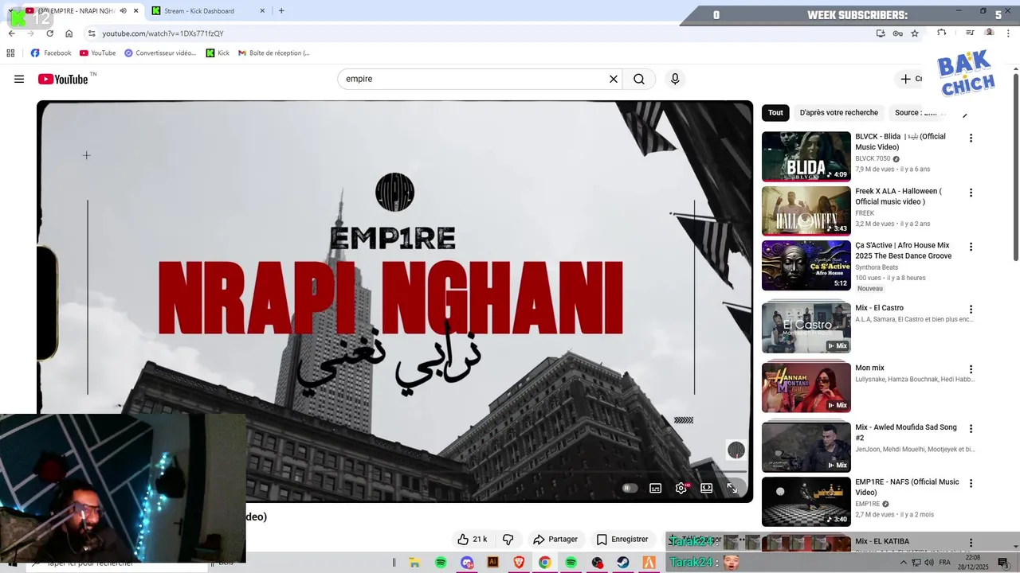The height and width of the screenshot is (573, 1020).
Task: Select the 'Source' filter chip
Action: [x=916, y=112]
